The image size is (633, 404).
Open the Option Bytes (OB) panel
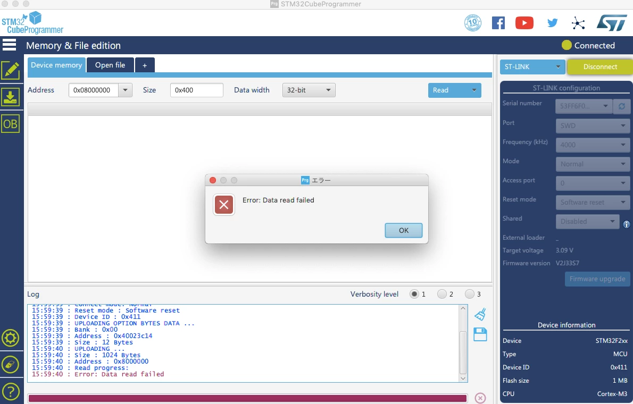[x=11, y=124]
